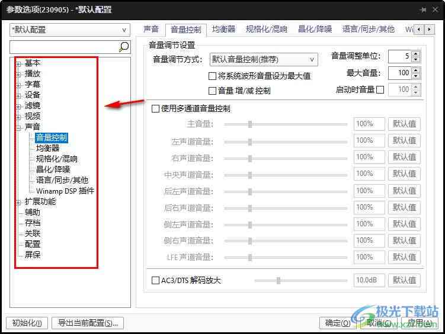The width and height of the screenshot is (445, 334).
Task: Select Winamp DSP 插件 tree item
Action: [x=65, y=191]
